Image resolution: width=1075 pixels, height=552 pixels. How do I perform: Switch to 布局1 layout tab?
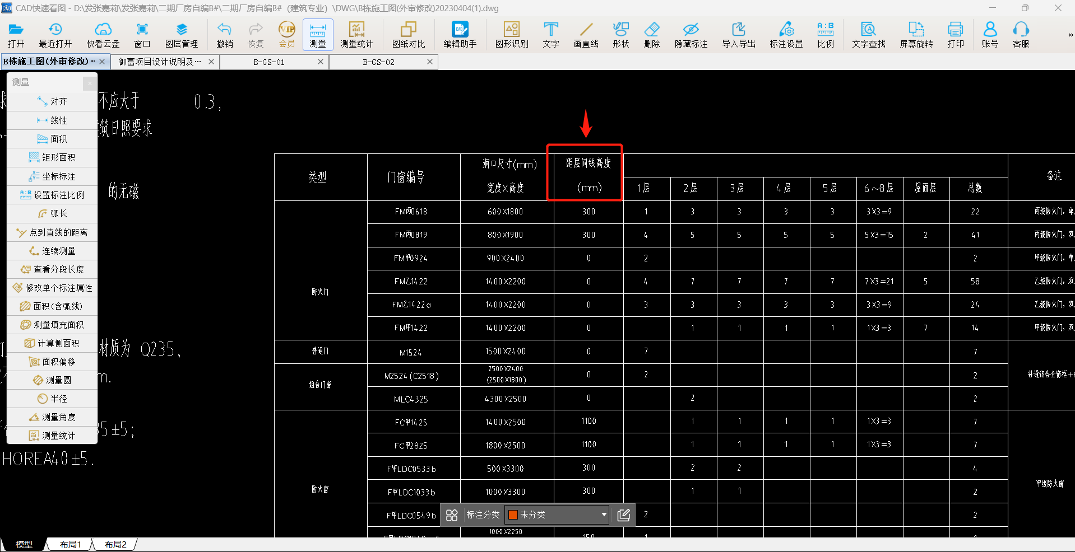(71, 544)
